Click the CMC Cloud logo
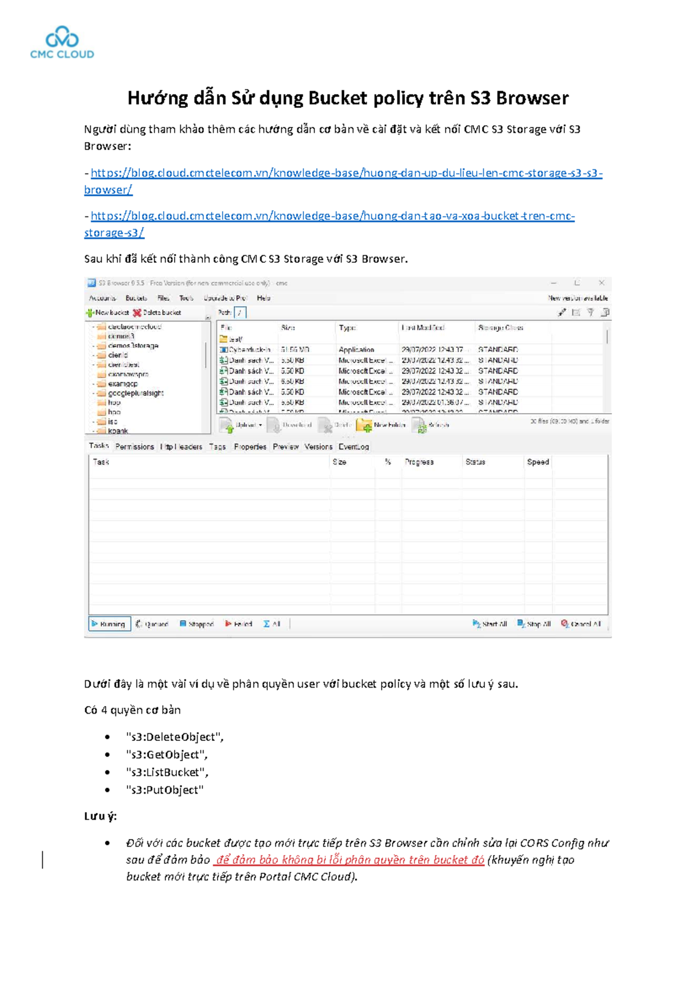Screen dimensions: 696x984 (62, 42)
